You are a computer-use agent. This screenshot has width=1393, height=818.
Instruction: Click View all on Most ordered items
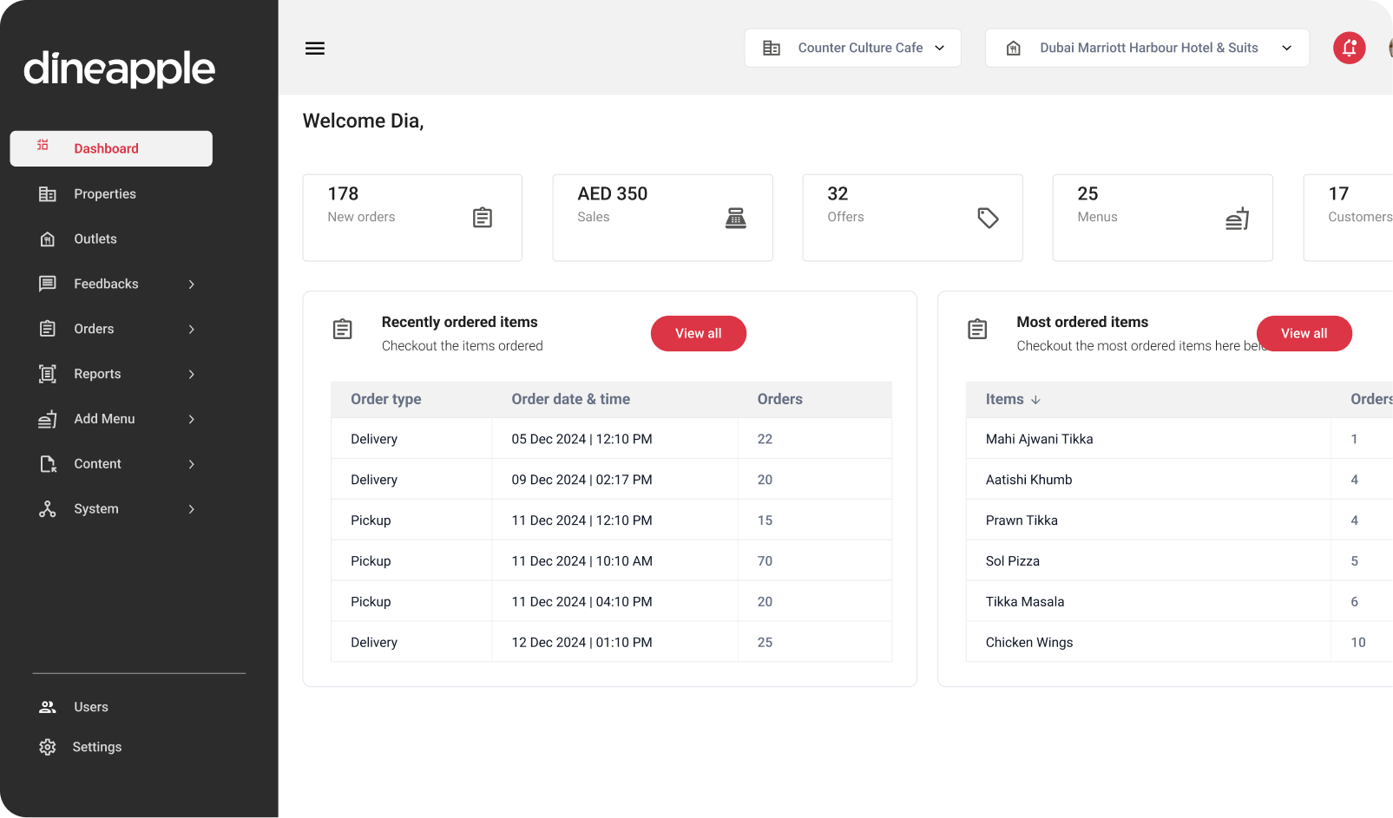(x=1304, y=333)
